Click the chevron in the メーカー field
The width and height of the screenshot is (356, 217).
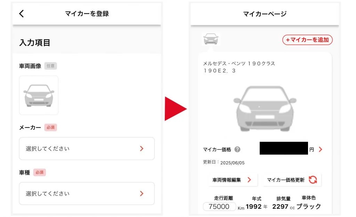(x=142, y=148)
